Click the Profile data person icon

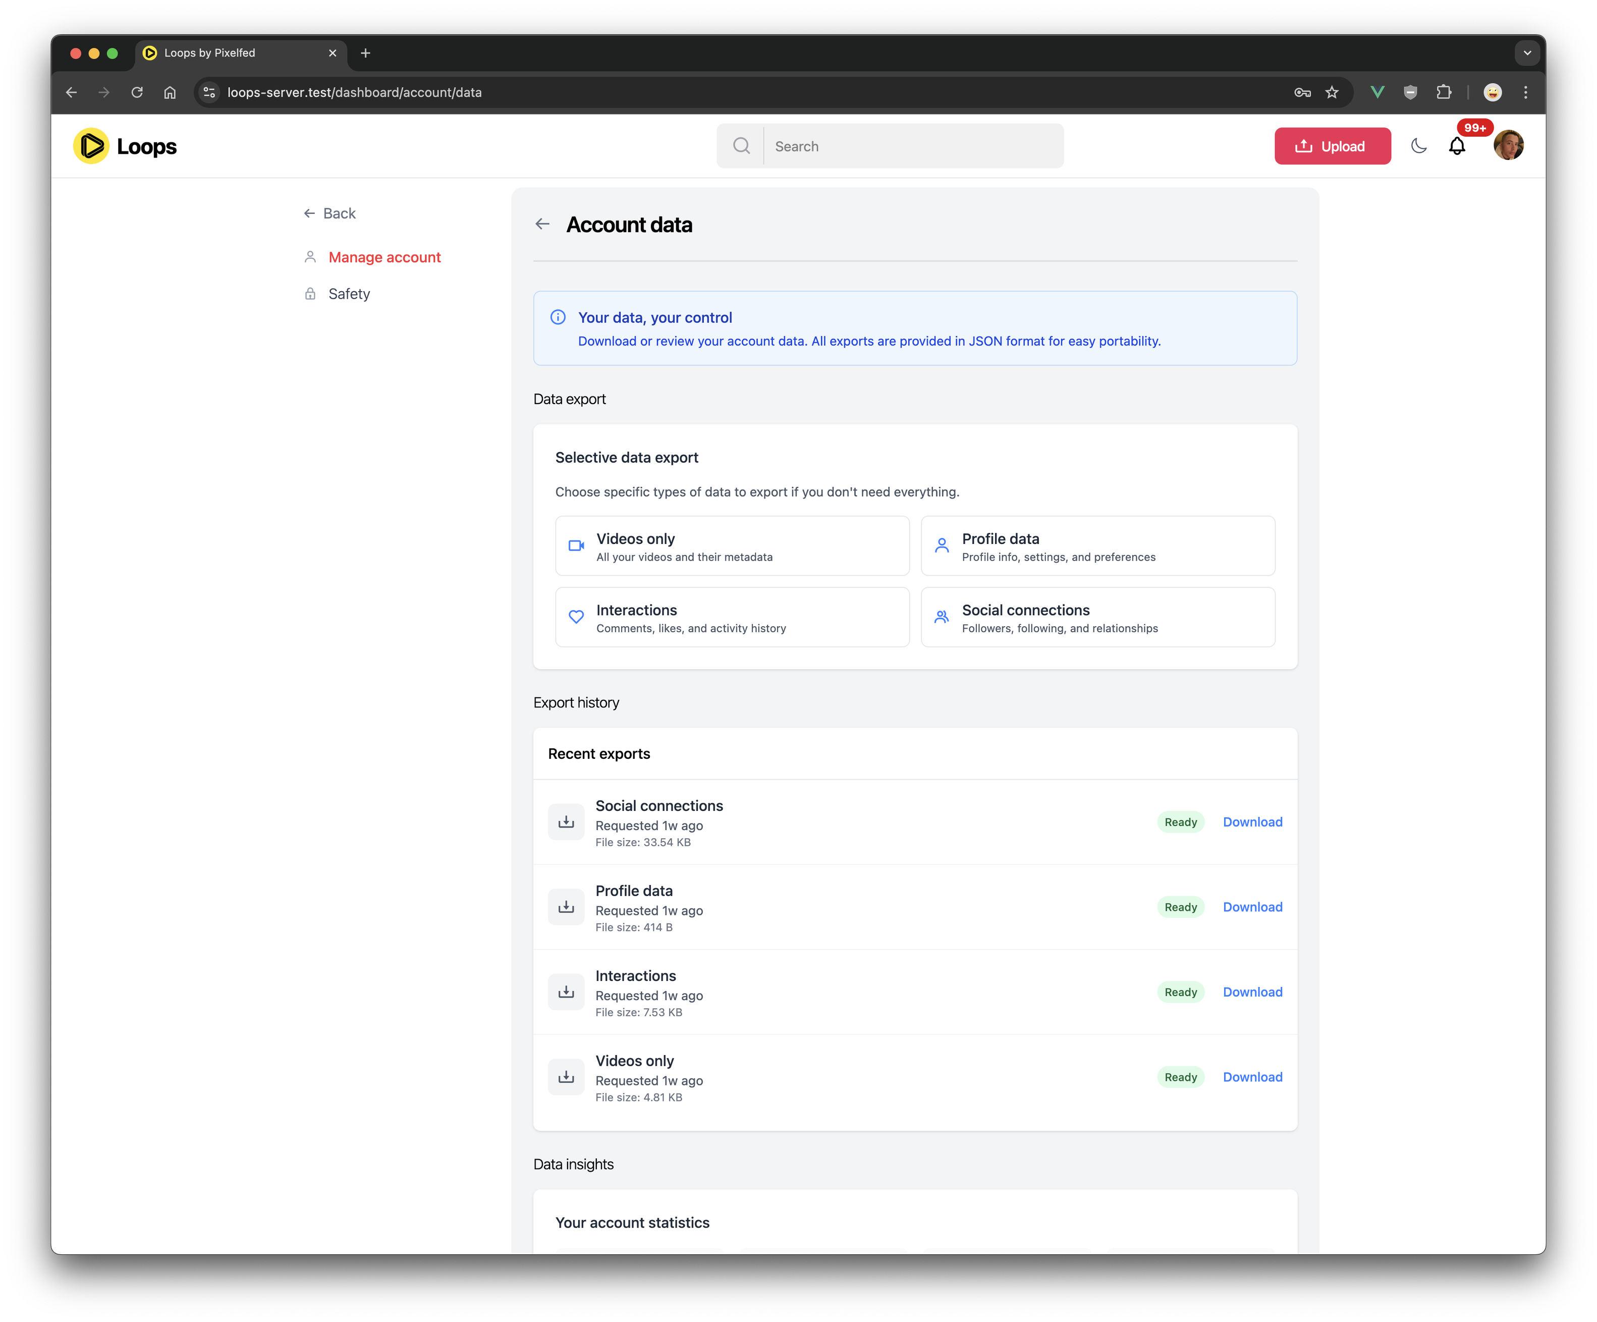click(x=942, y=546)
